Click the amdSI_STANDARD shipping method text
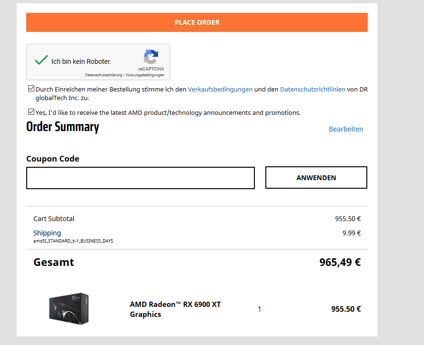This screenshot has width=424, height=345. tap(73, 241)
